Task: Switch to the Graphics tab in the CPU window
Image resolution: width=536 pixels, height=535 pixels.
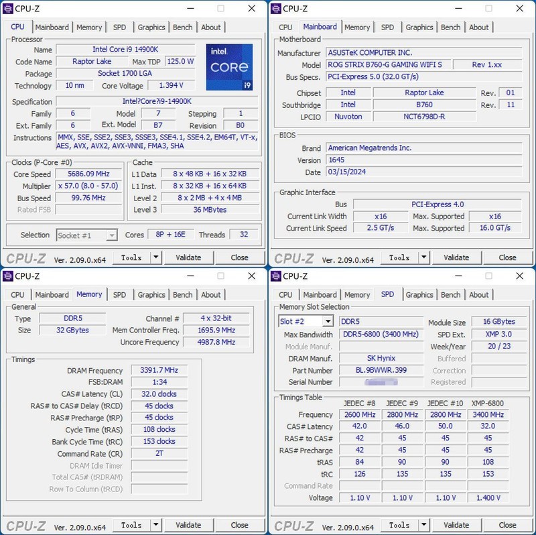Action: (x=151, y=27)
